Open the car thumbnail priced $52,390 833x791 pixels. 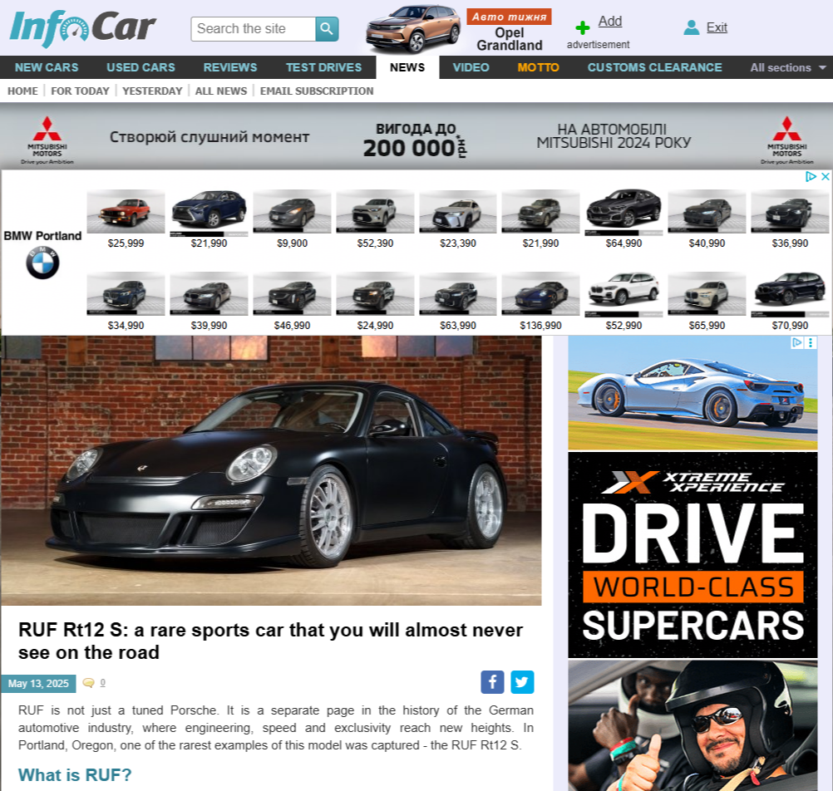point(375,211)
